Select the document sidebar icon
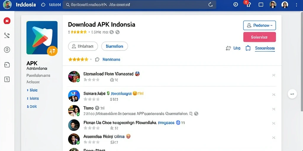This screenshot has height=151, width=303. pos(7,65)
